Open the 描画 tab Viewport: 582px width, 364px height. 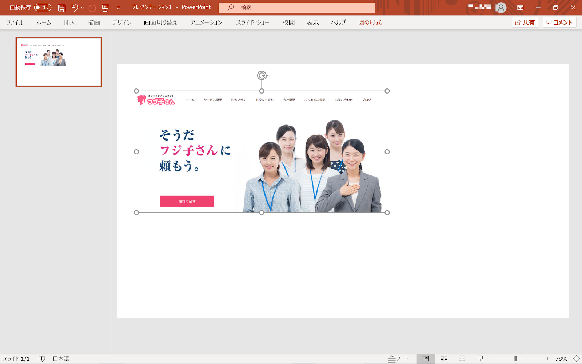tap(94, 23)
